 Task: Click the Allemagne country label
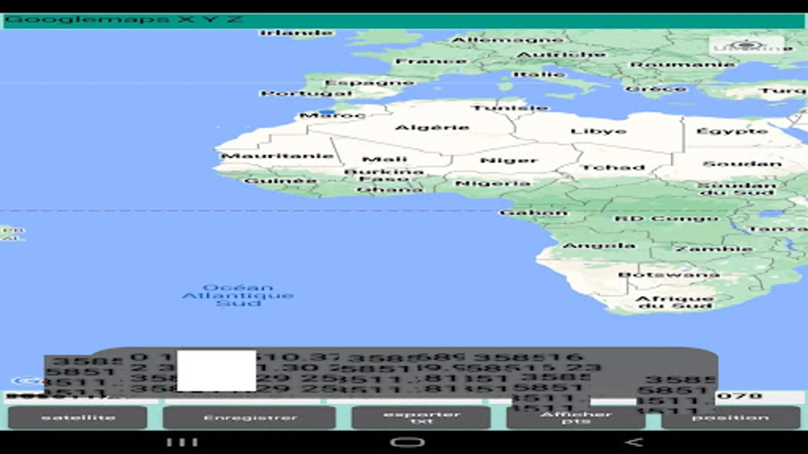pyautogui.click(x=507, y=39)
